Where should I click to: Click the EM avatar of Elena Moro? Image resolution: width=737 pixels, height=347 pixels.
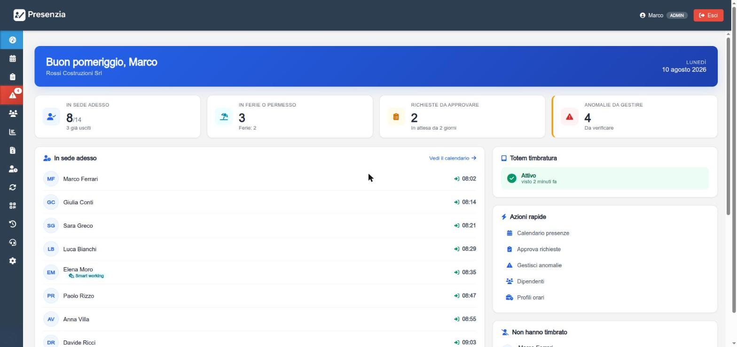click(x=51, y=272)
